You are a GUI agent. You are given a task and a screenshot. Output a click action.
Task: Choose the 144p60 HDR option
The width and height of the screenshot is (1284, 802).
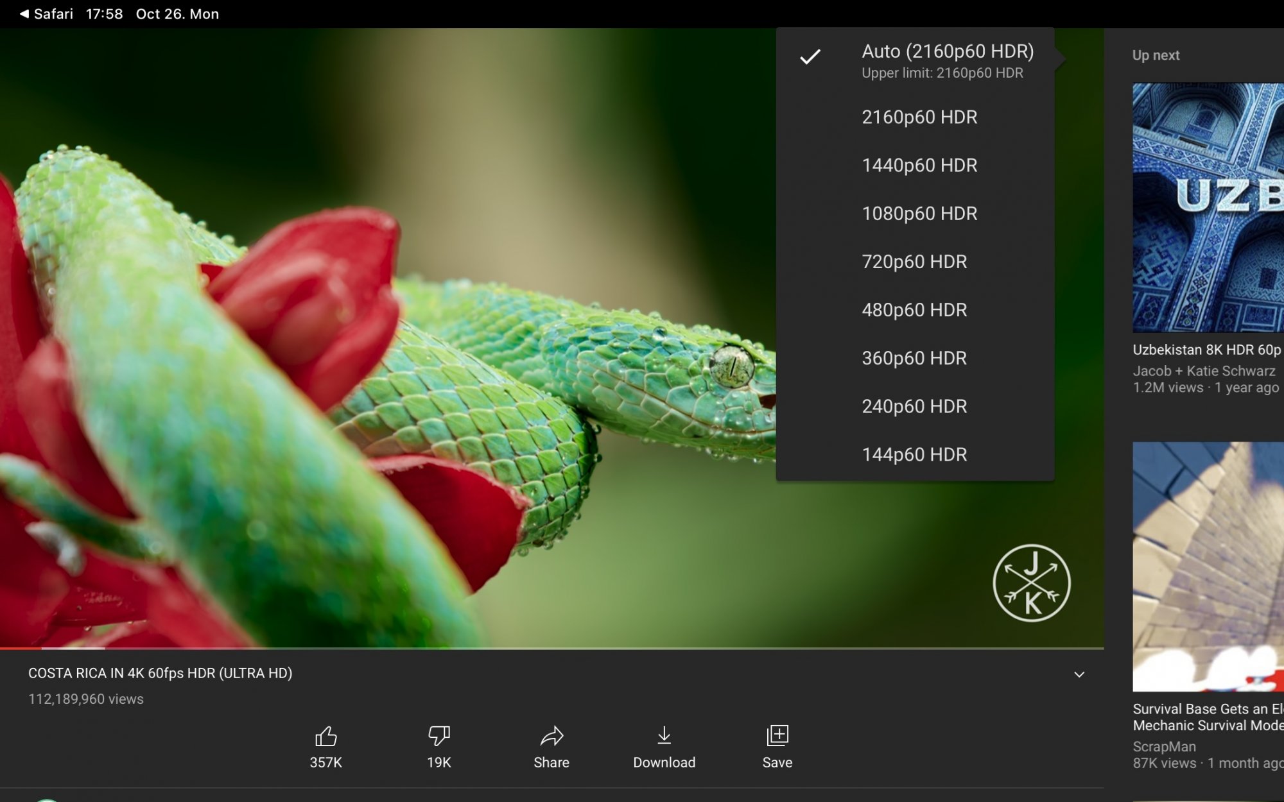(x=914, y=455)
